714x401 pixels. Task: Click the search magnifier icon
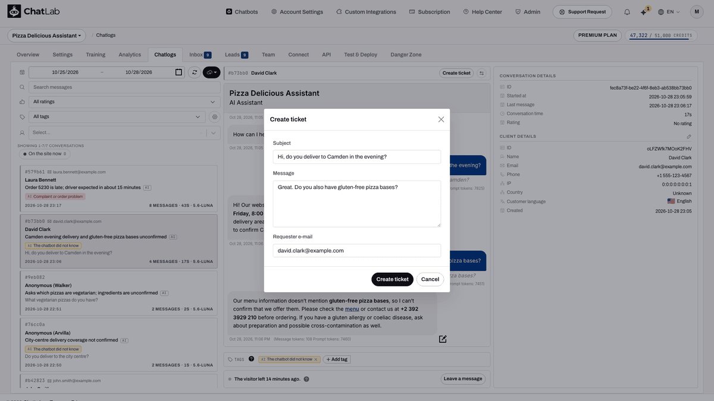(x=22, y=87)
